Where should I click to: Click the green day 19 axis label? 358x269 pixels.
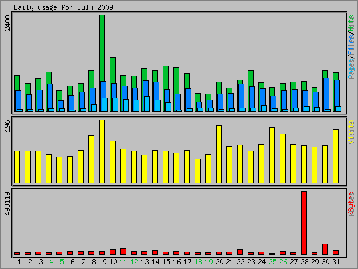pyautogui.click(x=209, y=262)
